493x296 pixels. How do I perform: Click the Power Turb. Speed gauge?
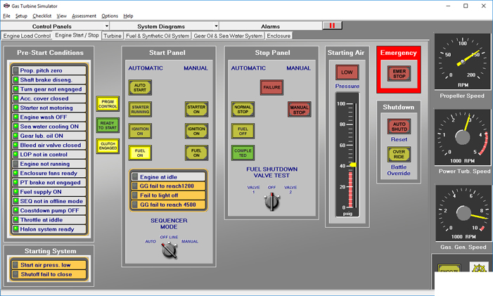[x=462, y=137]
